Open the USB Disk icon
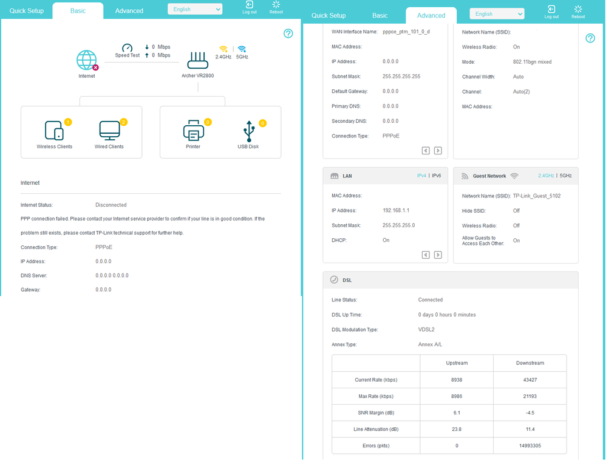606x460 pixels. (248, 131)
